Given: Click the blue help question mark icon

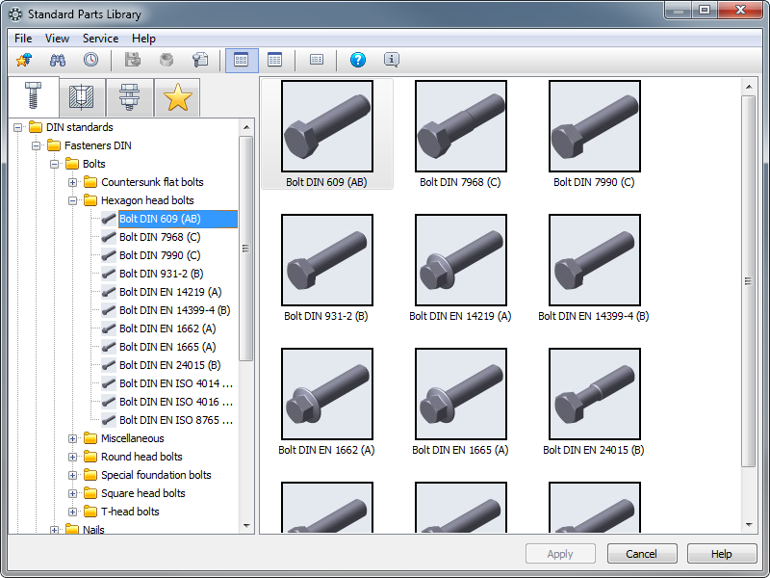Looking at the screenshot, I should pos(358,60).
